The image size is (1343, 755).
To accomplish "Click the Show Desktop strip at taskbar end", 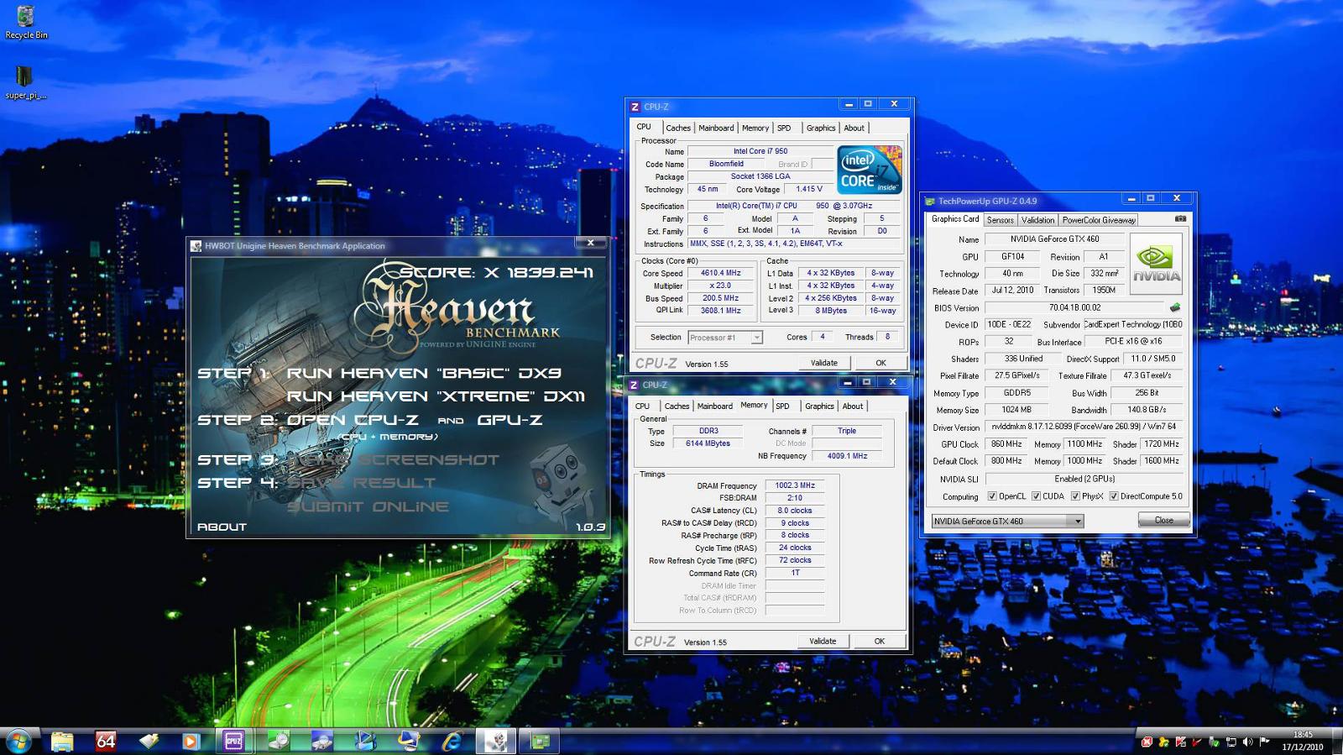I will pyautogui.click(x=1337, y=741).
